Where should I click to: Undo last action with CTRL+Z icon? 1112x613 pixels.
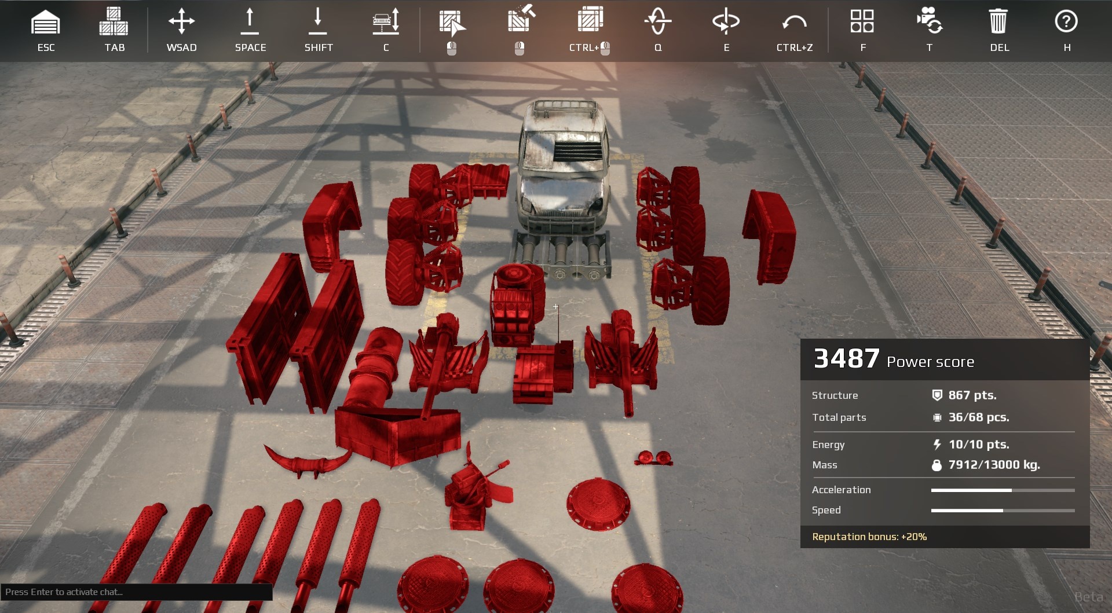pos(794,23)
